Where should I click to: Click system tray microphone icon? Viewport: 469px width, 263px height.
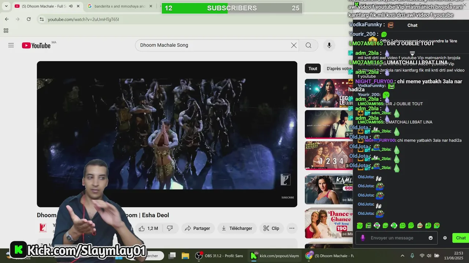coord(412,256)
